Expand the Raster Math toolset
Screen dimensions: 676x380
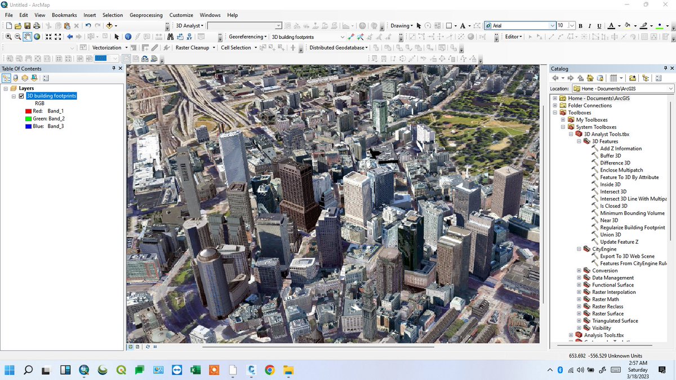(x=579, y=299)
